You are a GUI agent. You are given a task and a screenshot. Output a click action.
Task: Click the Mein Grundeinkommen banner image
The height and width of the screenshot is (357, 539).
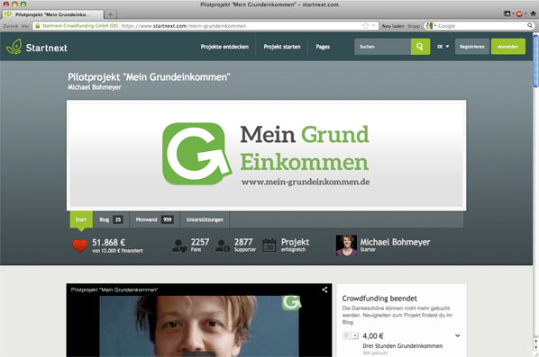tap(267, 155)
